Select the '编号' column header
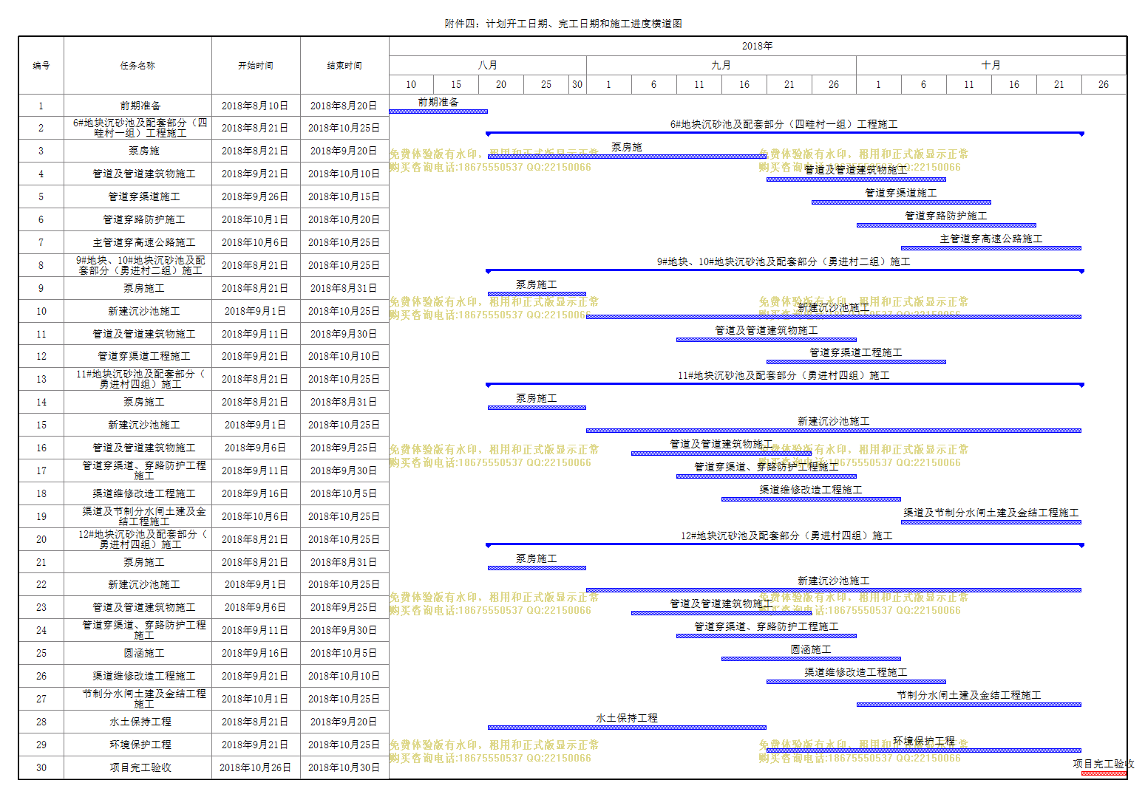This screenshot has width=1145, height=797. (41, 65)
